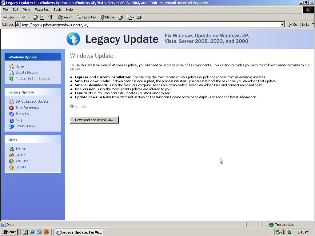This screenshot has height=236, width=315.
Task: Click the Windows flag throbber logo
Action: [x=308, y=10]
